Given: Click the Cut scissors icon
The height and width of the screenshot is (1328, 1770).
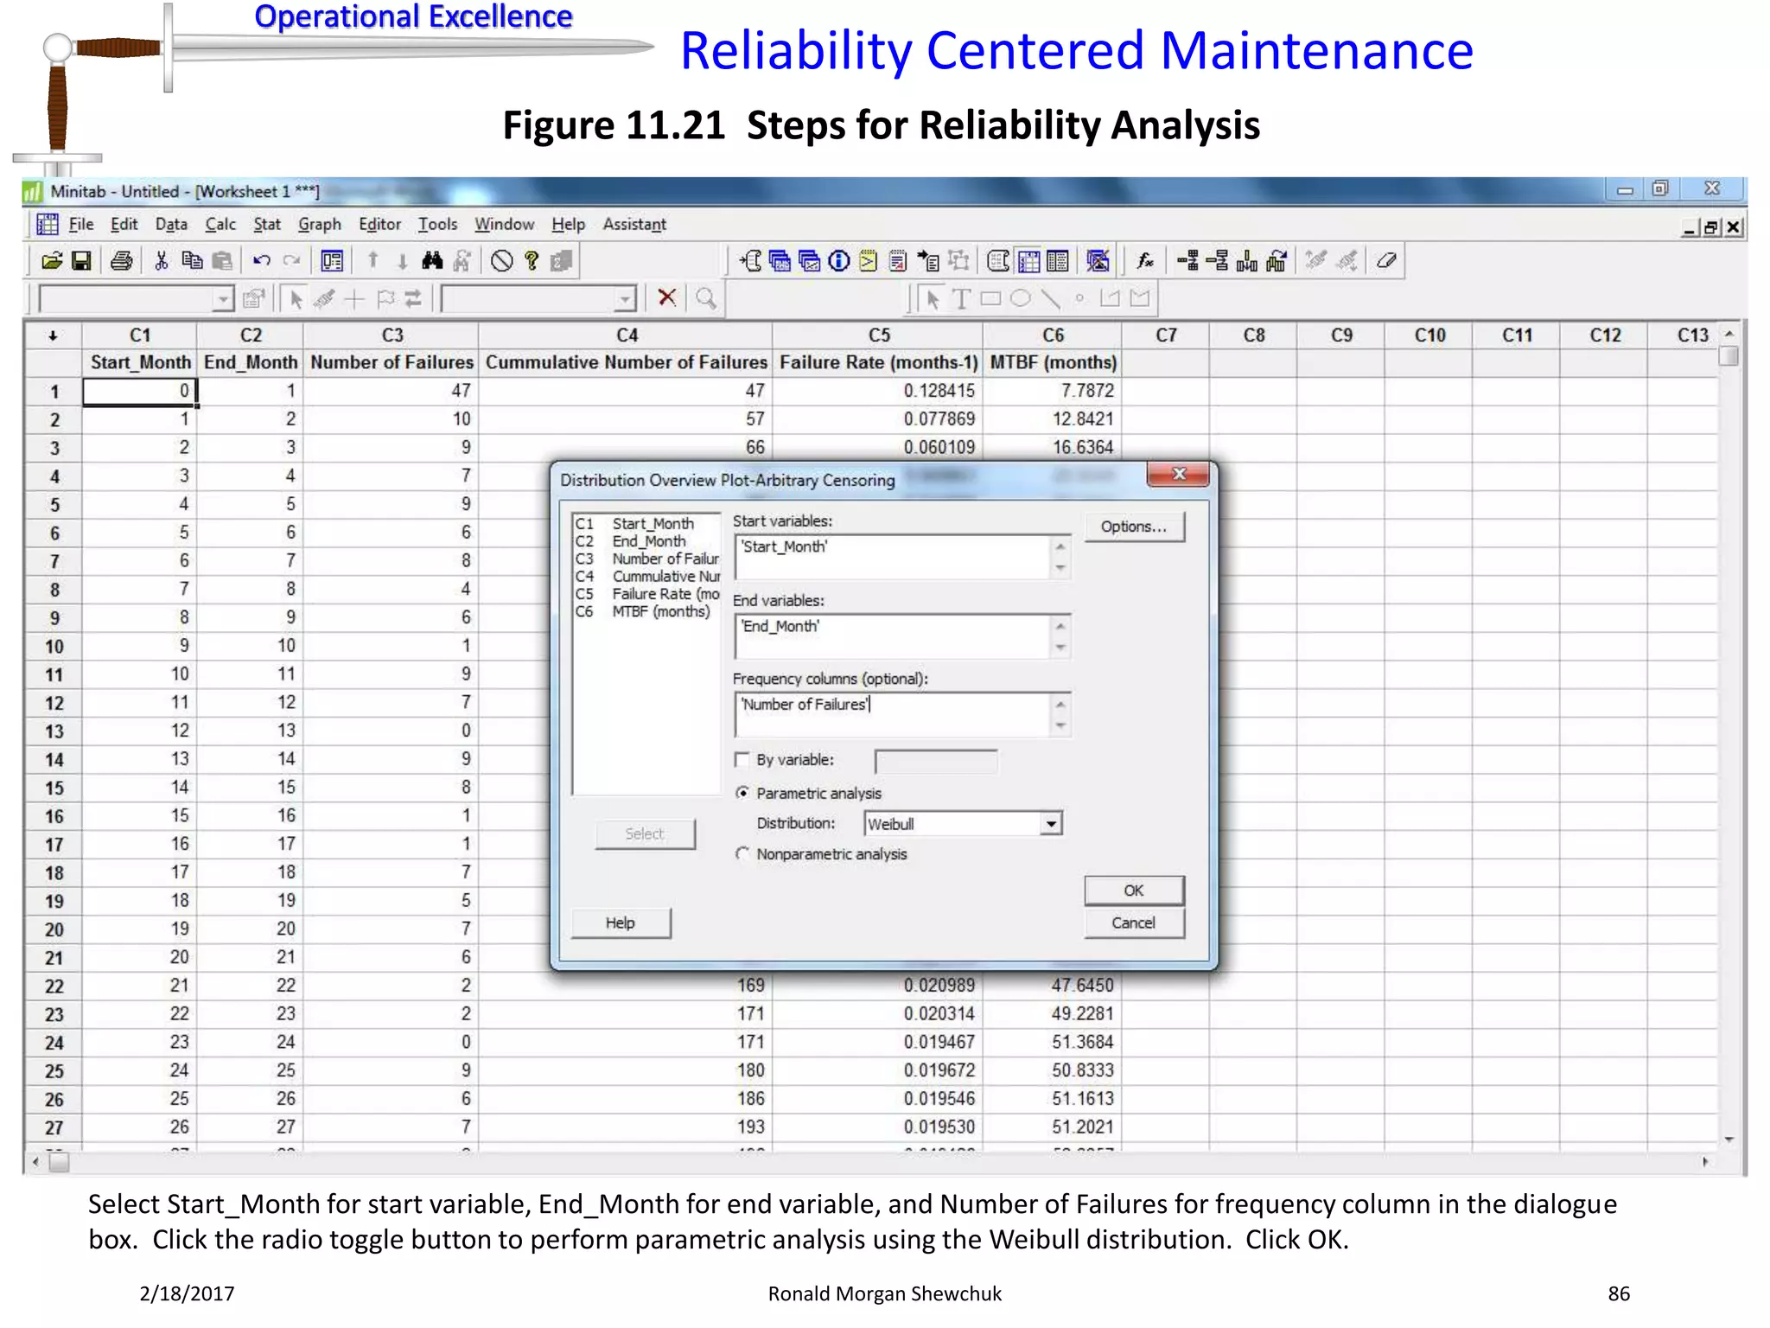Looking at the screenshot, I should pos(161,261).
